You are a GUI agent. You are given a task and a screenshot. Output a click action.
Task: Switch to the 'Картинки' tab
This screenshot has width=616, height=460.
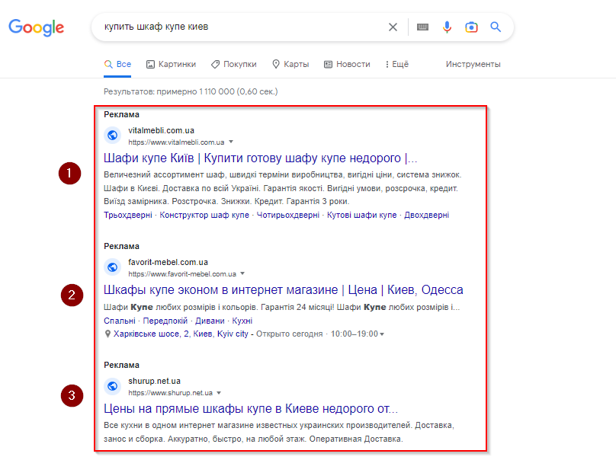click(171, 65)
